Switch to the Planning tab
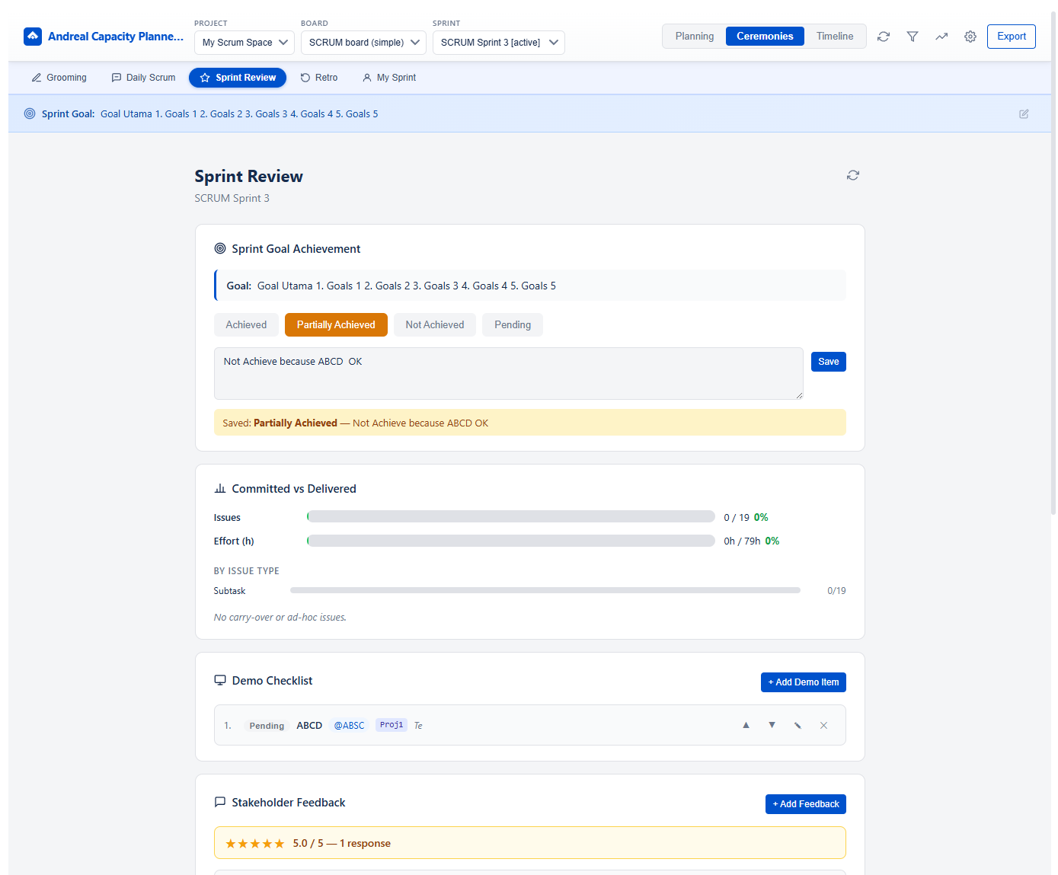The width and height of the screenshot is (1058, 875). [694, 36]
